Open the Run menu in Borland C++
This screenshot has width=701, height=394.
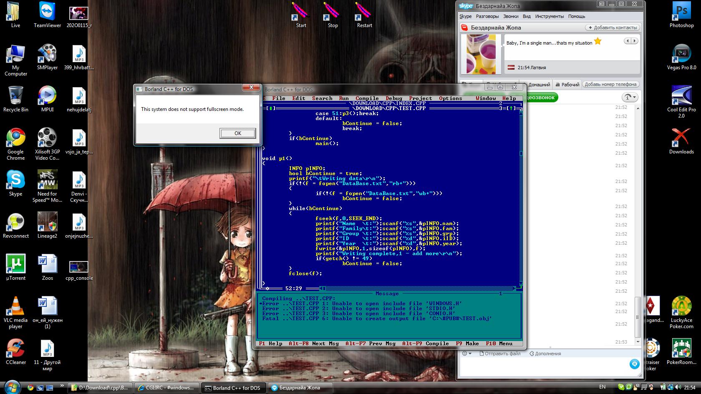[x=344, y=98]
